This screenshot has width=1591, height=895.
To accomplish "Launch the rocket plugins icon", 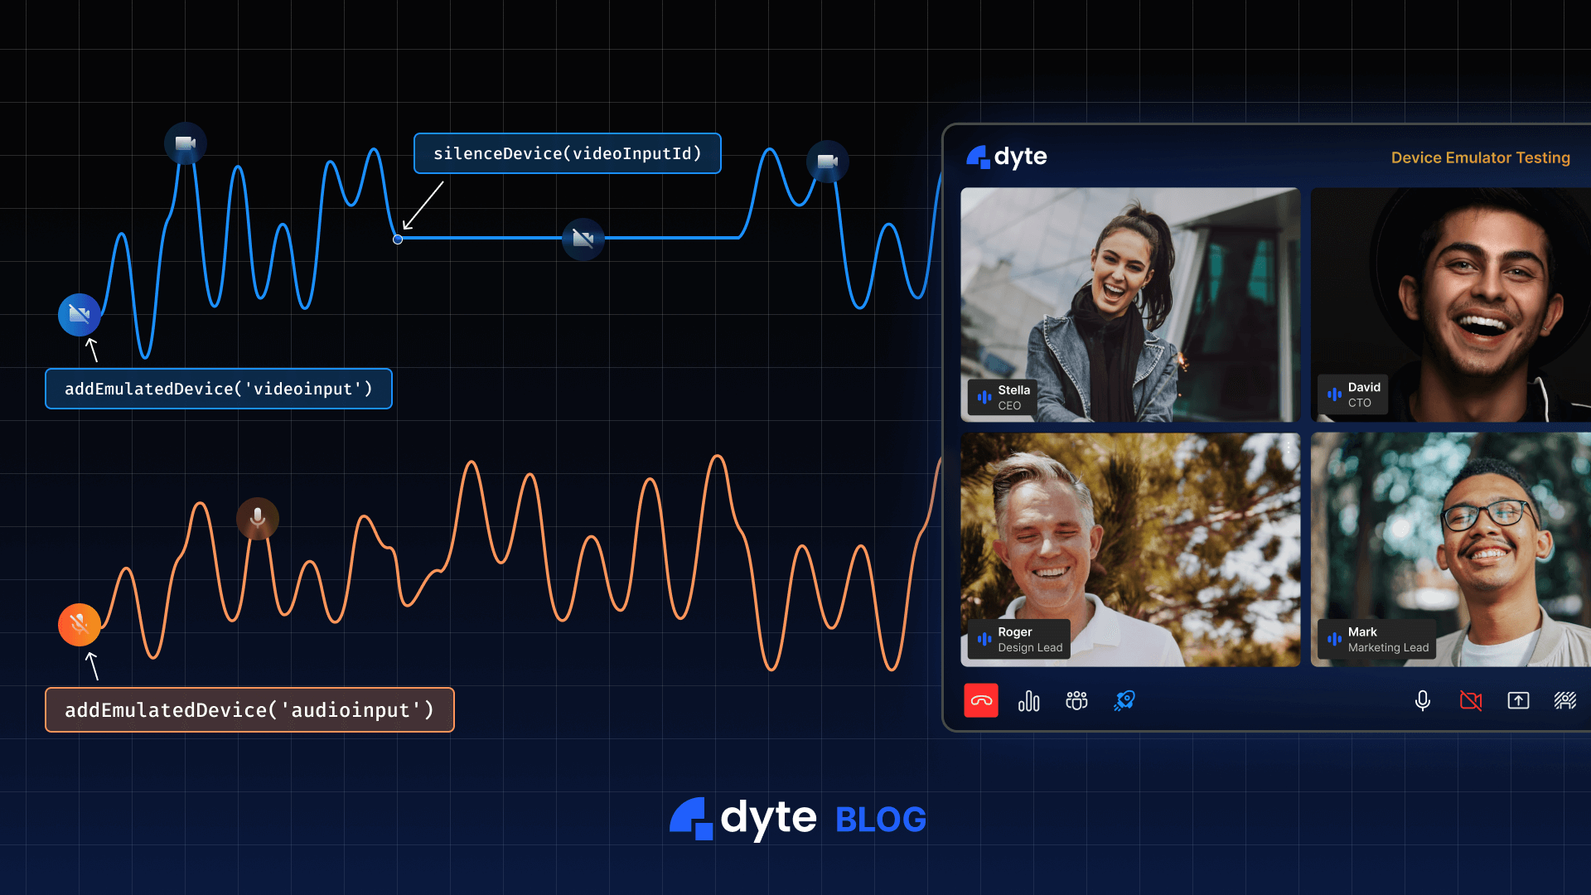I will pyautogui.click(x=1125, y=700).
